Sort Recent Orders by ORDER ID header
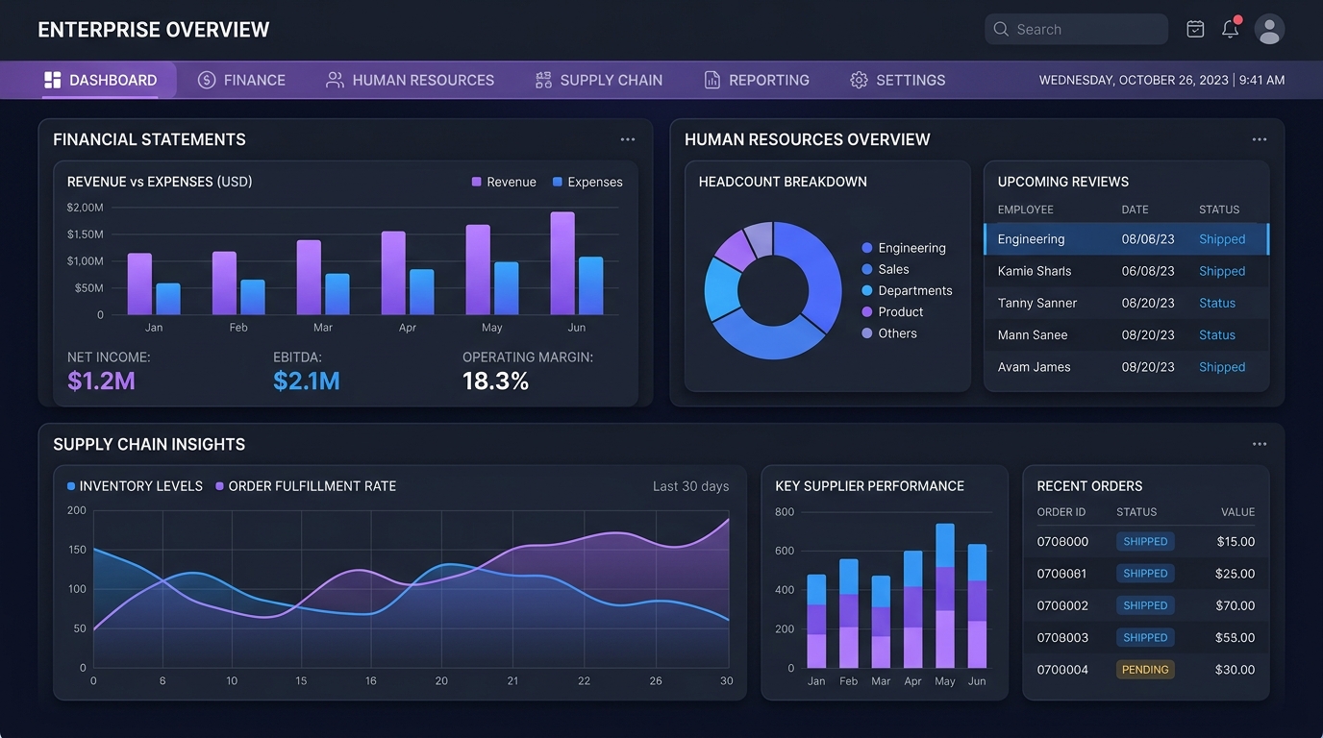This screenshot has height=738, width=1323. pyautogui.click(x=1061, y=512)
